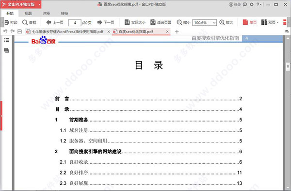The width and height of the screenshot is (291, 191).
Task: Click the Print (打印) icon
Action: [x=7, y=22]
